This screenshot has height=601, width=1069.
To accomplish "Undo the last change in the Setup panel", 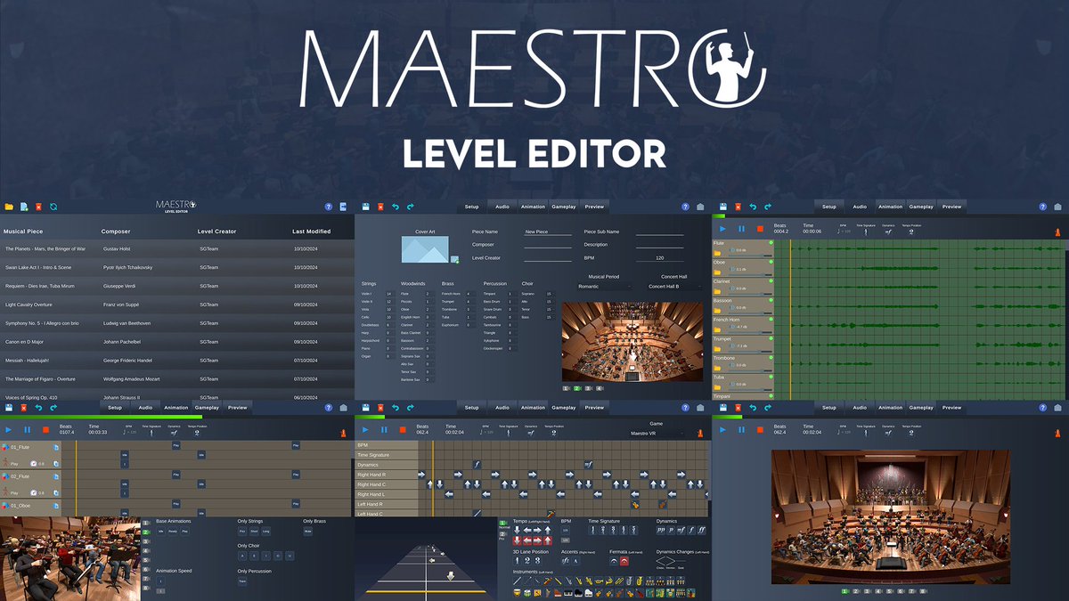I will [x=396, y=207].
